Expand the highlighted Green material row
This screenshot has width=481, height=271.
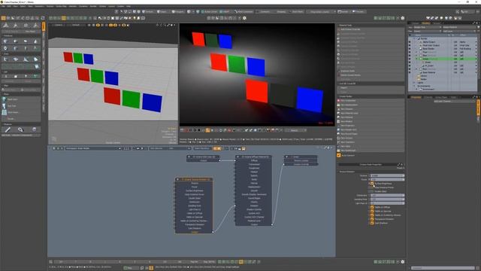pyautogui.click(x=417, y=59)
